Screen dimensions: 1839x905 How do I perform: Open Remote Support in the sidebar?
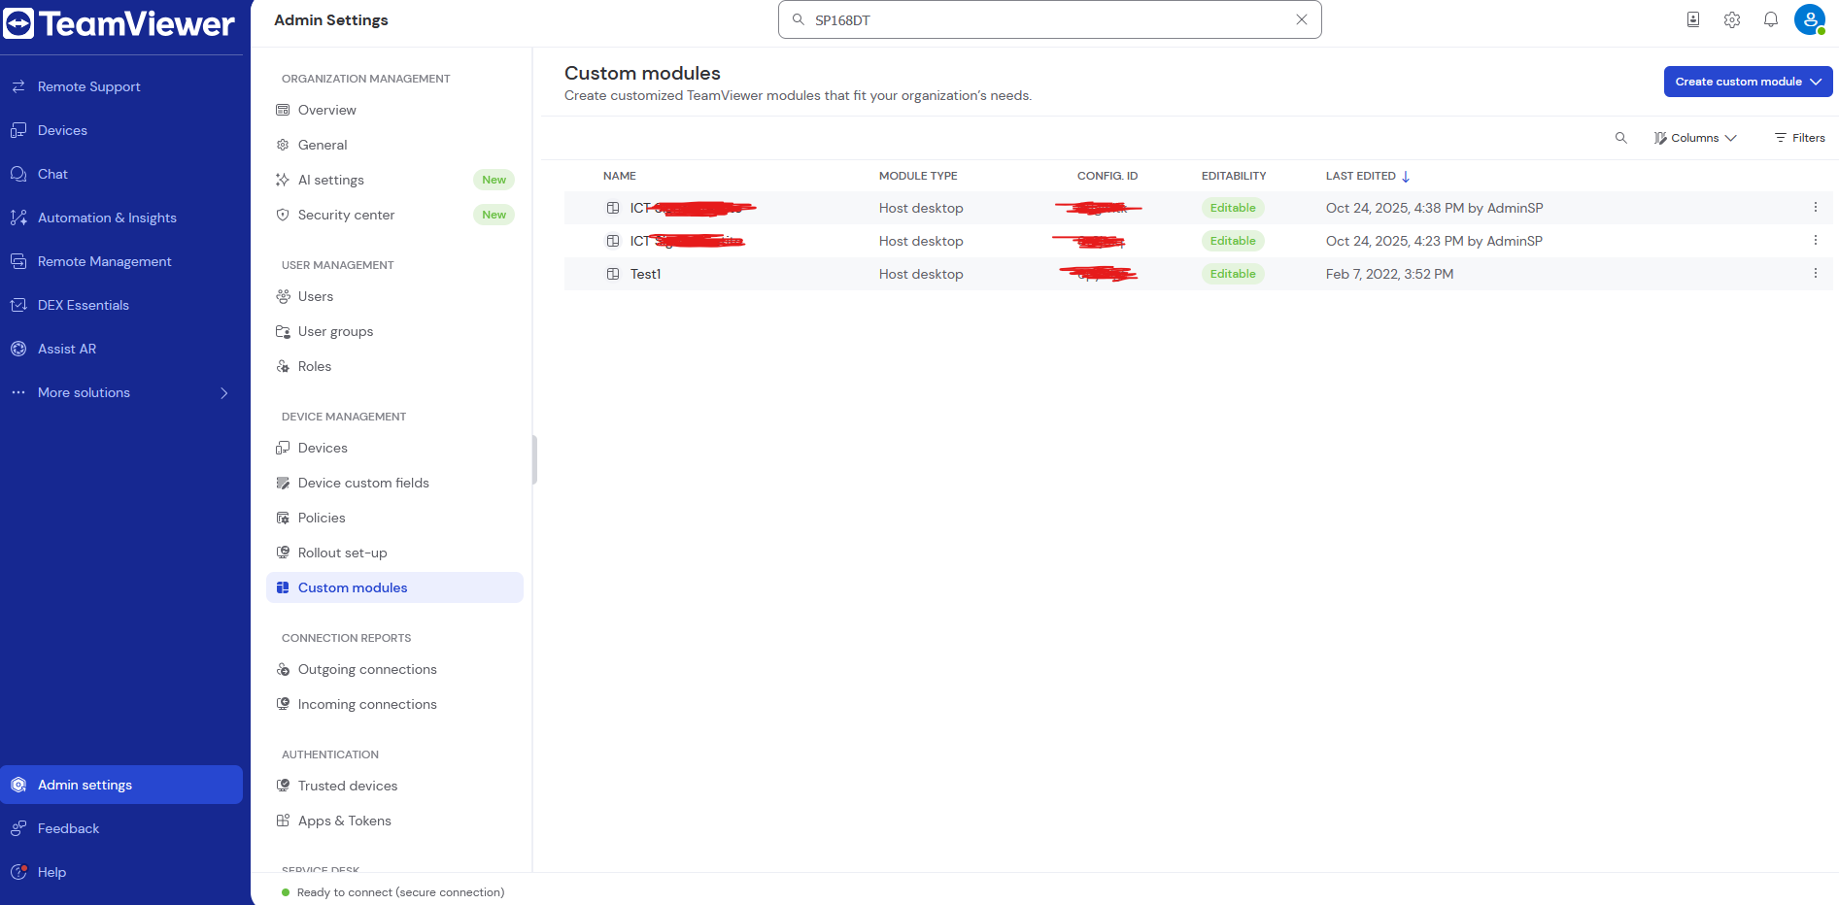[88, 86]
